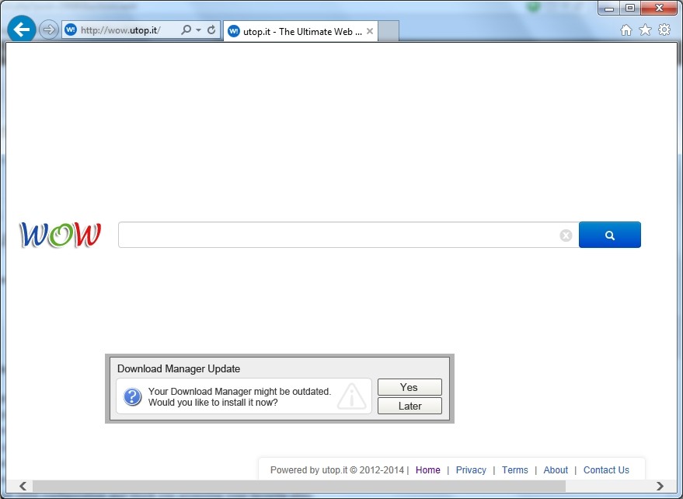Click the Download Manager Update title text
Viewport: 683px width, 499px height.
pos(179,368)
